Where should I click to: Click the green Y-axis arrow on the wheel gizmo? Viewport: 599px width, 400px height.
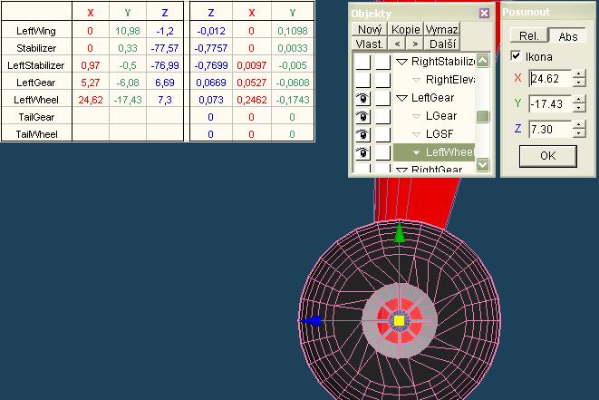[400, 233]
